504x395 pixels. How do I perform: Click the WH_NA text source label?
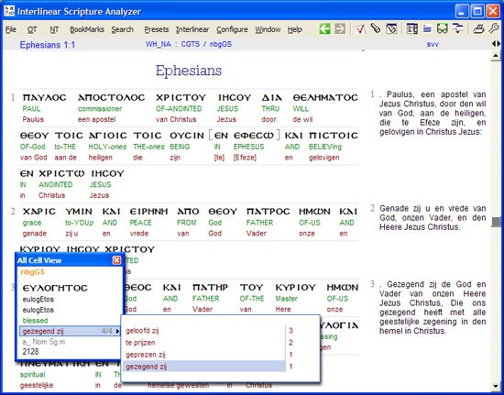(159, 44)
